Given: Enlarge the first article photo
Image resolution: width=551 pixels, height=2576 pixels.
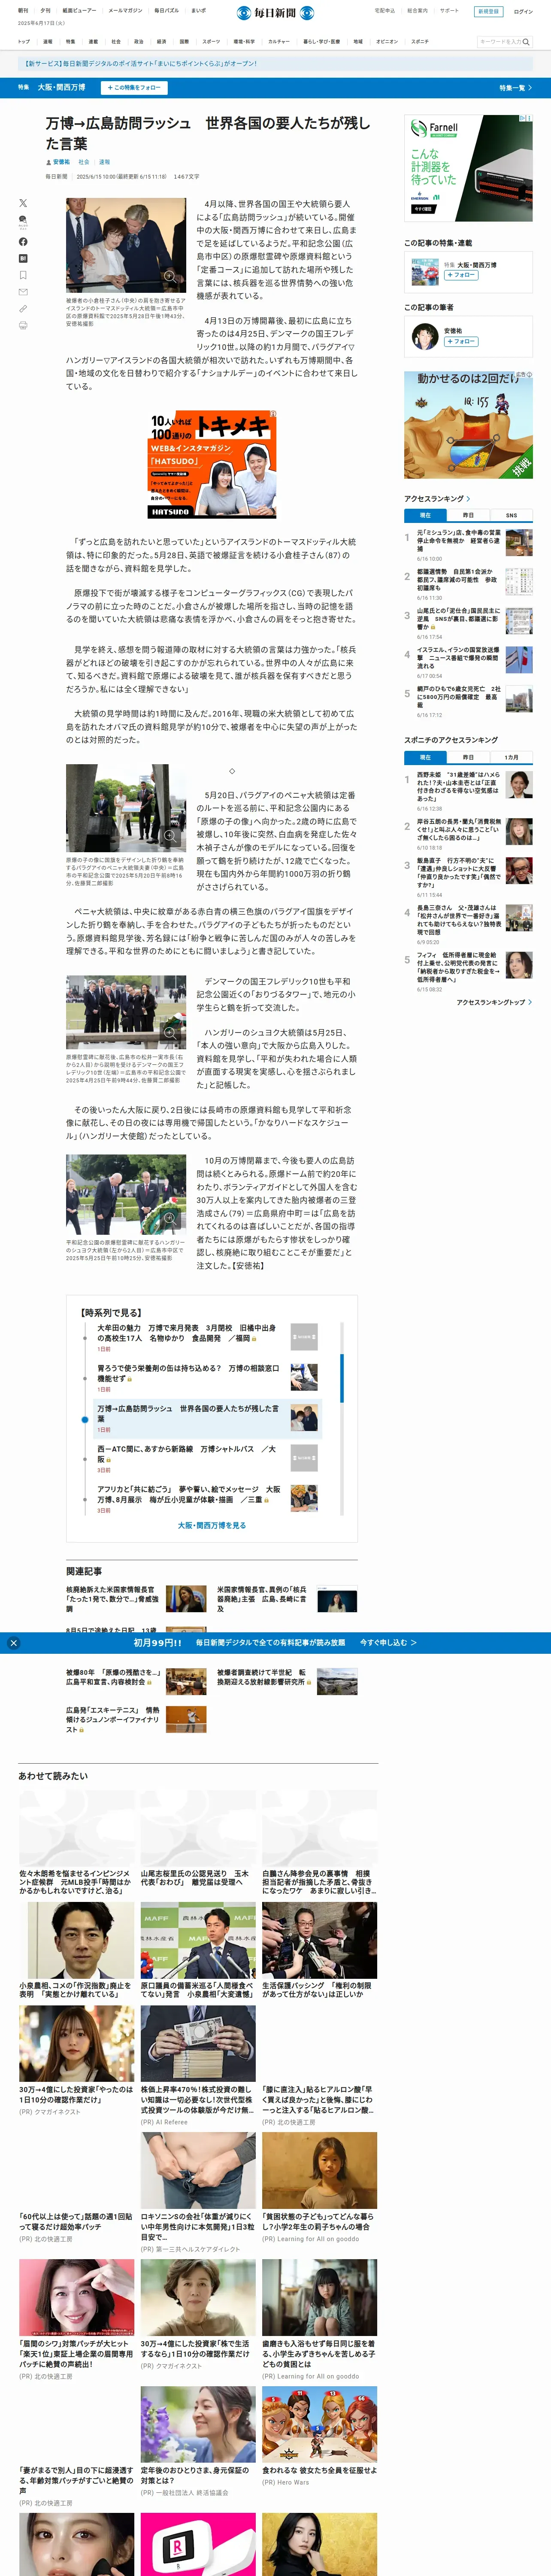Looking at the screenshot, I should [x=170, y=276].
